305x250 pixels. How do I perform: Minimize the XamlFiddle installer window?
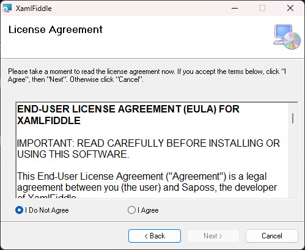pyautogui.click(x=235, y=9)
